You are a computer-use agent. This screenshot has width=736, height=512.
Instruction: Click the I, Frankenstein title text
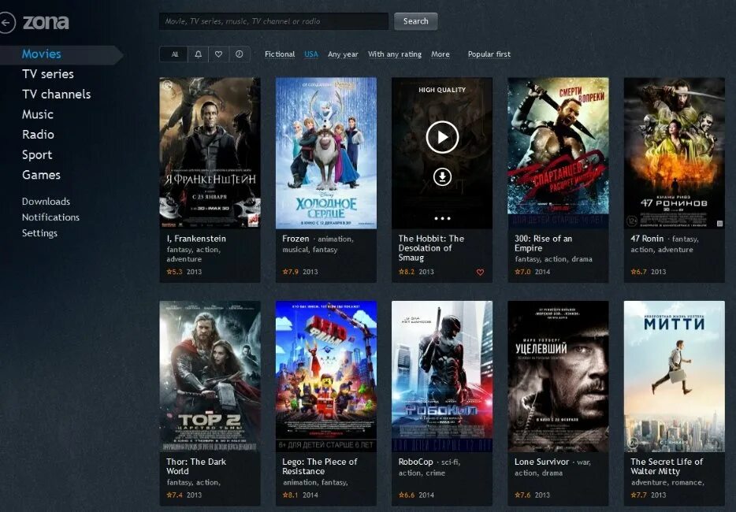pos(196,239)
